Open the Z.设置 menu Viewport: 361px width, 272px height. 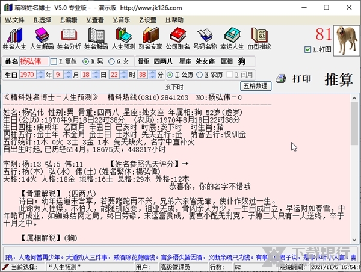(x=147, y=20)
